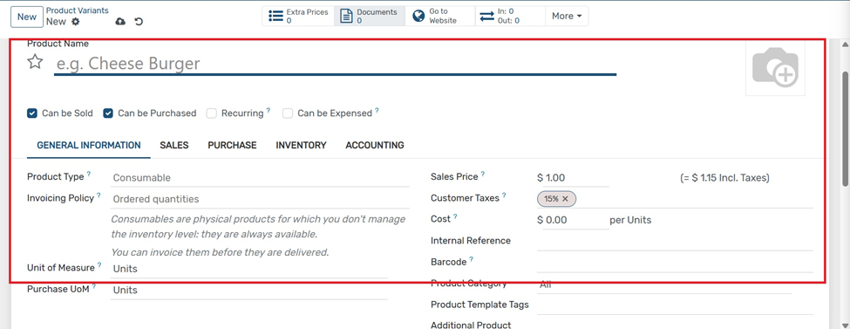The width and height of the screenshot is (850, 329).
Task: Expand the More dropdown menu
Action: tap(567, 17)
